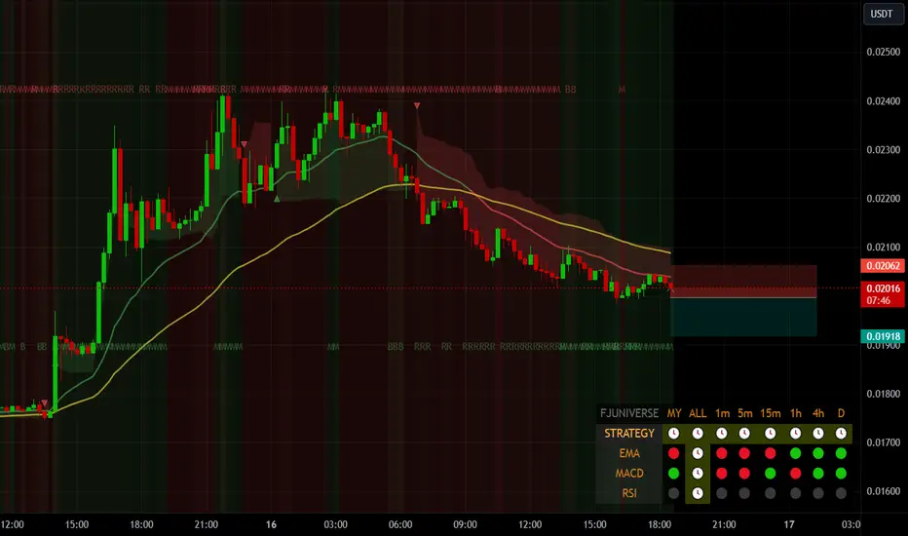The height and width of the screenshot is (536, 908).
Task: Click the red EMA dot under MY
Action: (x=673, y=453)
